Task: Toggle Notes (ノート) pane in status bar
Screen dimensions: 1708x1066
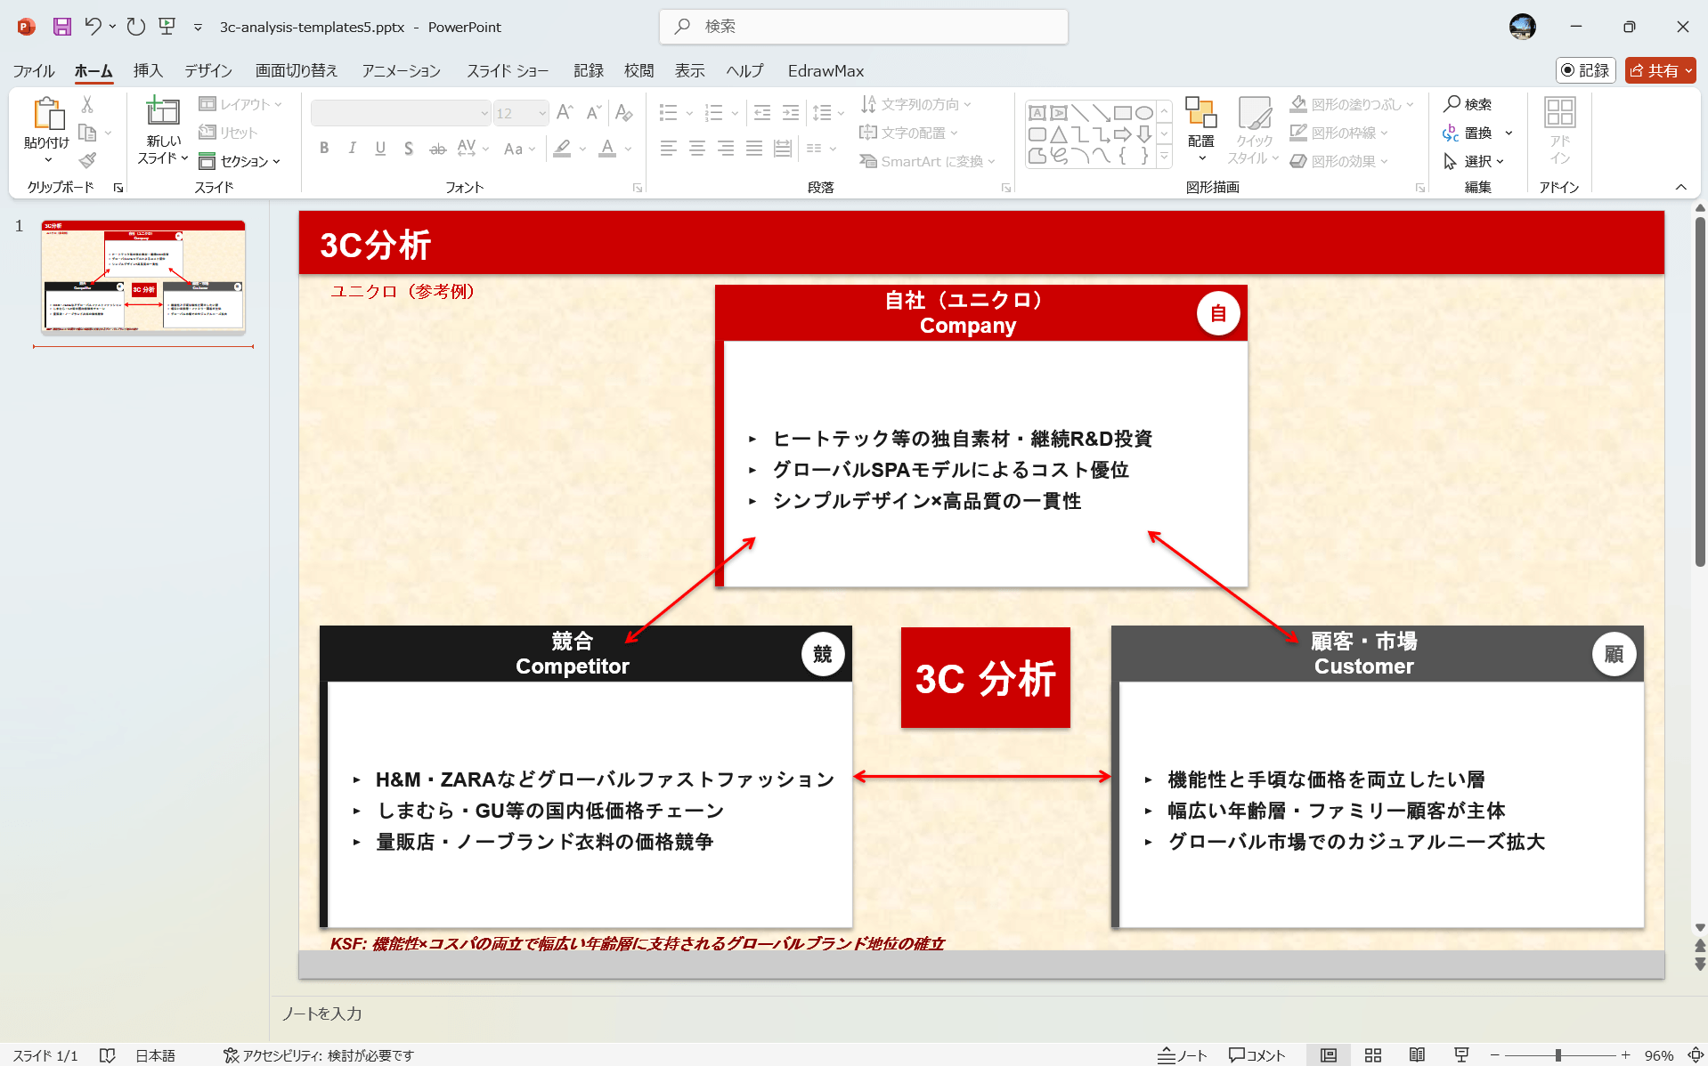Action: pyautogui.click(x=1182, y=1055)
